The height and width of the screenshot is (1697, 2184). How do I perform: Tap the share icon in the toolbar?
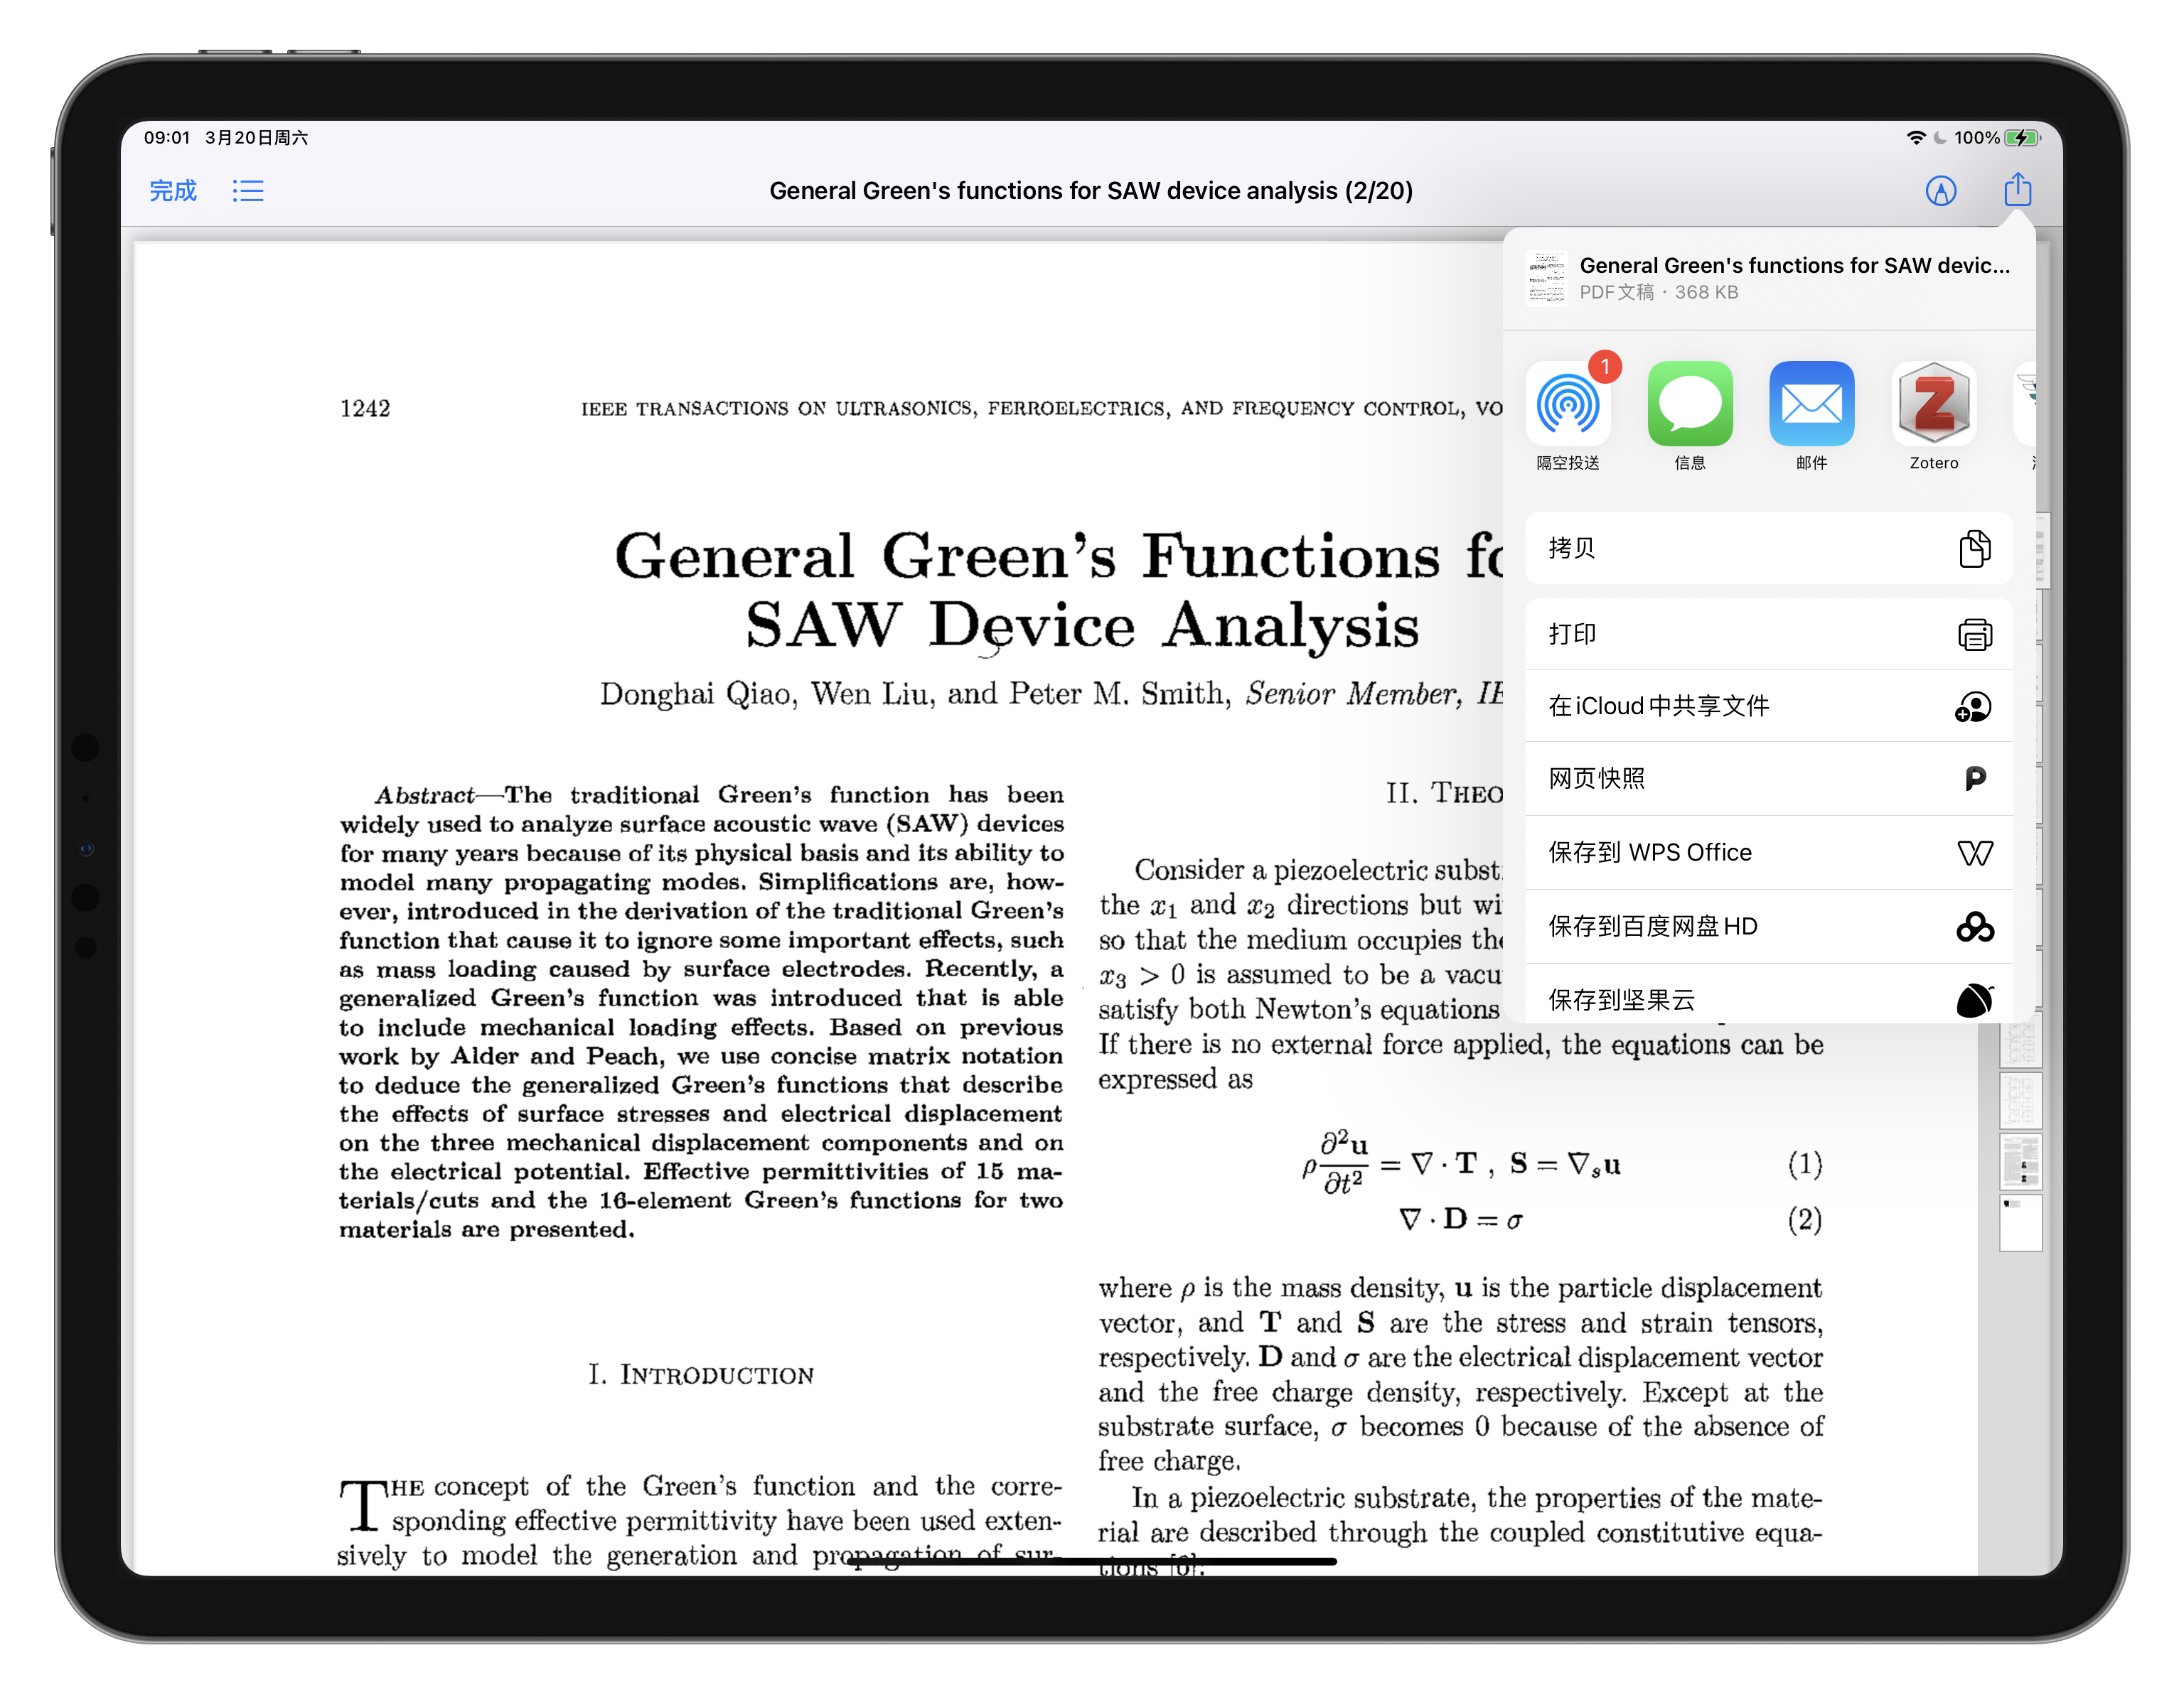point(2017,189)
